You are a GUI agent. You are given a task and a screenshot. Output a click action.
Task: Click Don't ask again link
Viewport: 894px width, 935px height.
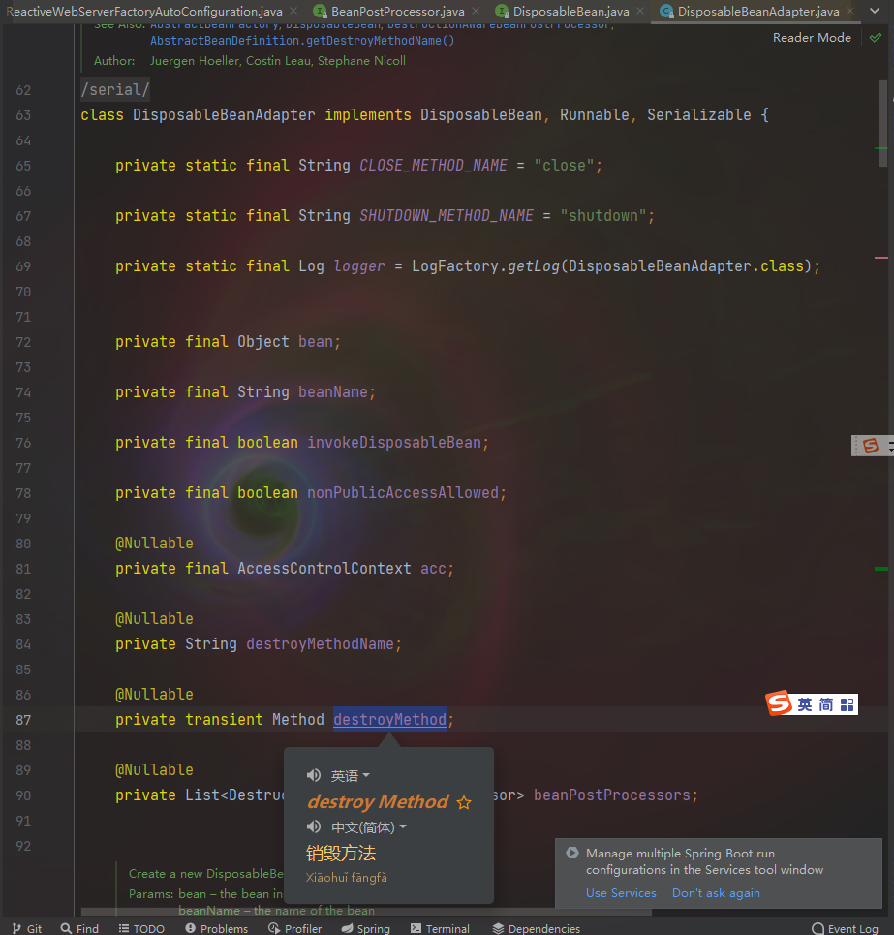point(716,893)
